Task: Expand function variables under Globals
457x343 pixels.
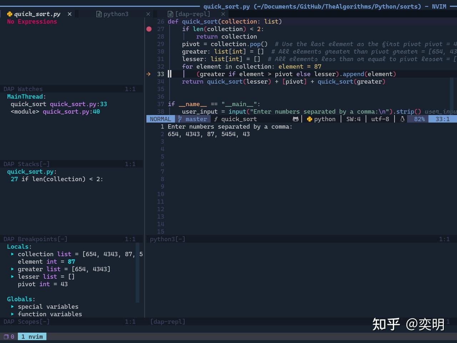Action: [x=12, y=314]
